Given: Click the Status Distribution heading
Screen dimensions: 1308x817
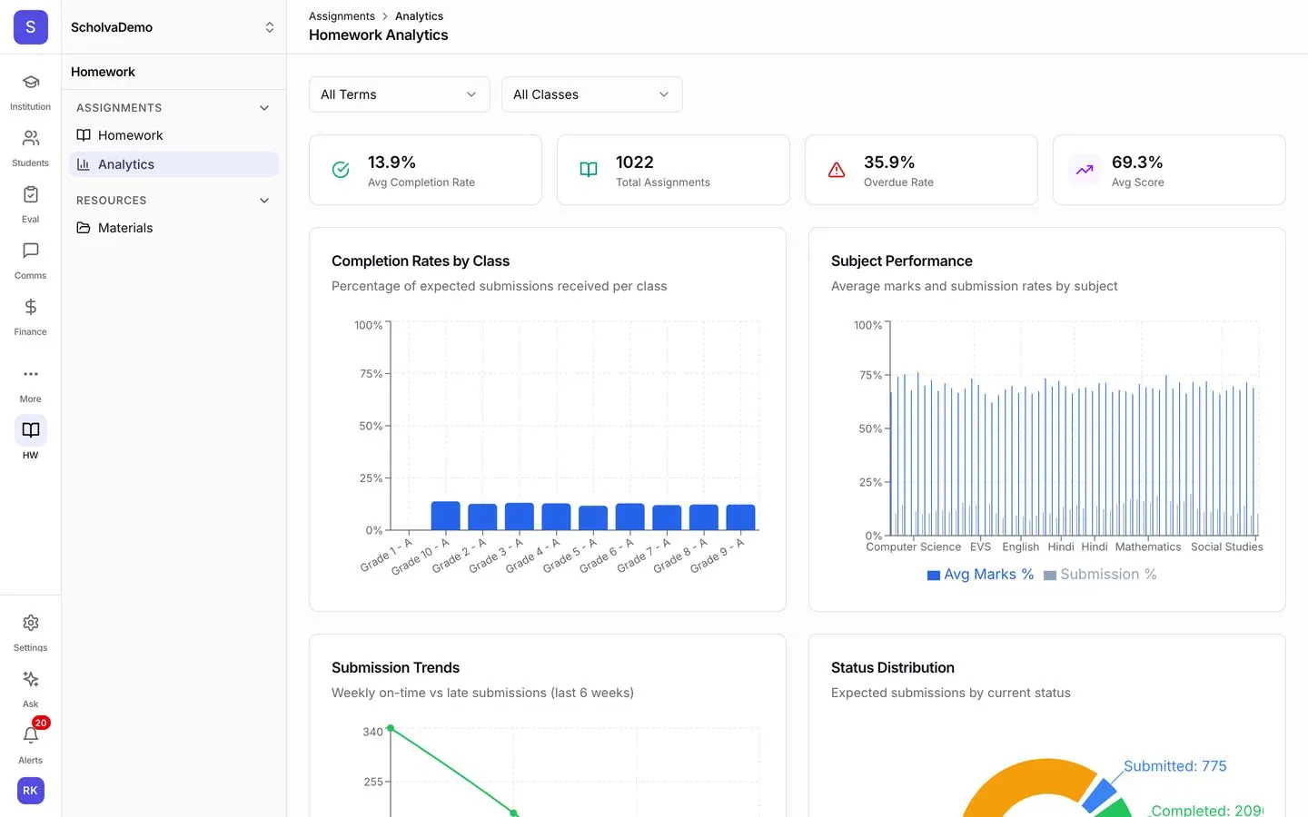Looking at the screenshot, I should pos(893,668).
